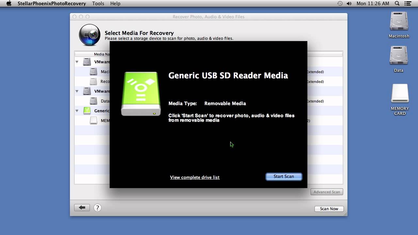Click the Removable Media type value
418x235 pixels.
point(225,103)
